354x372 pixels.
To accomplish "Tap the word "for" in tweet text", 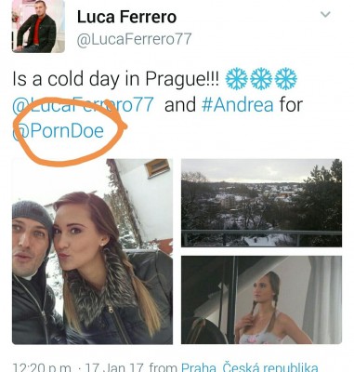I will pos(291,105).
